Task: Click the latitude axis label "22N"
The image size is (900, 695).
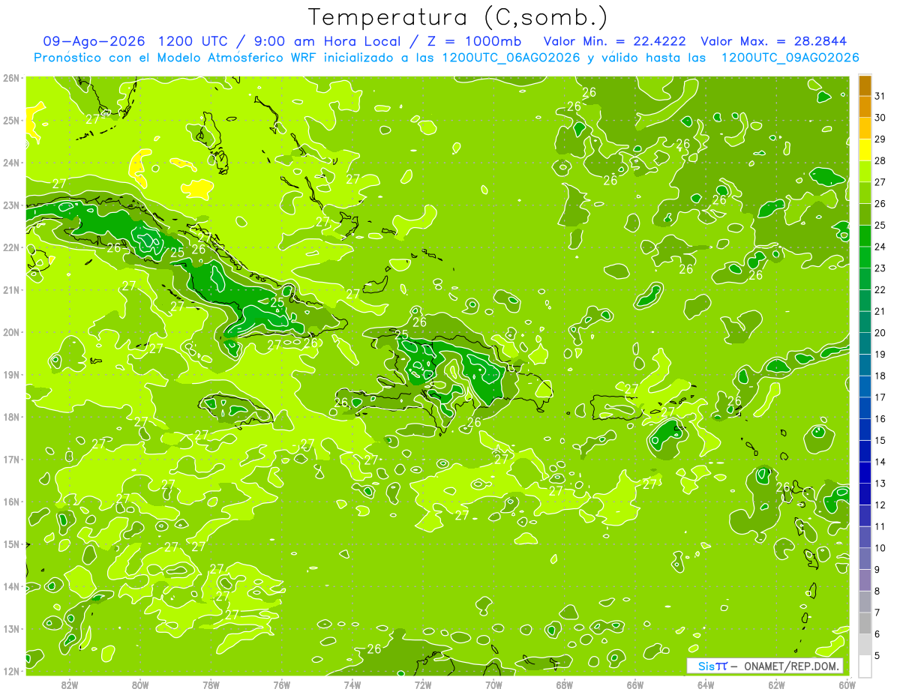Action: 11,247
